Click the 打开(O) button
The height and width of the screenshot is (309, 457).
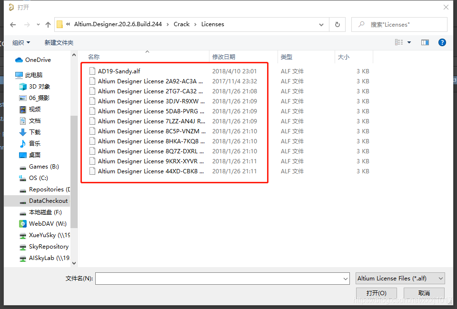pyautogui.click(x=376, y=293)
